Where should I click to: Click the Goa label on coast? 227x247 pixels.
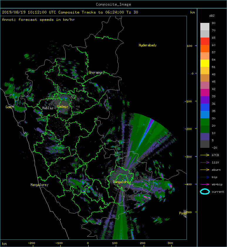9,107
